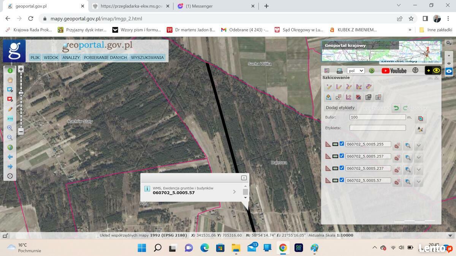Expand options for sketch 060702_5.0005.257
The height and width of the screenshot is (256, 456).
[418, 157]
